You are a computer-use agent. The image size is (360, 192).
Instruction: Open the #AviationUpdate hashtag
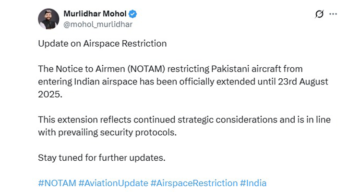click(x=113, y=183)
